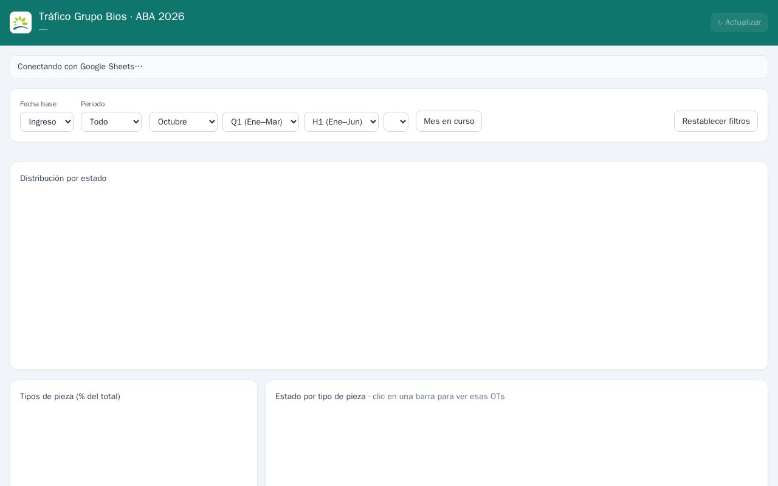
Task: Click the Tráfico Grupo Bios · ABA 2026 title
Action: tap(112, 16)
